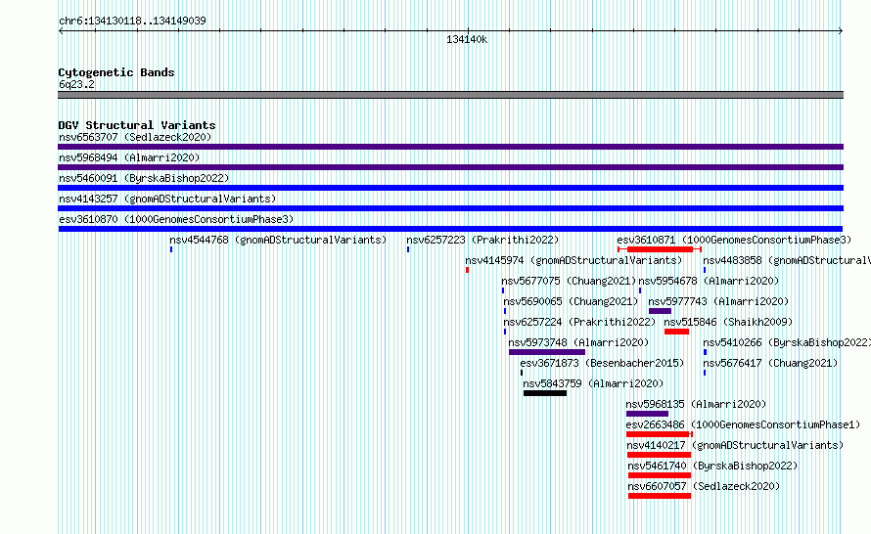Screen dimensions: 871x534
Task: Open nsv5677075 (Chuang2021) label
Action: pos(569,281)
